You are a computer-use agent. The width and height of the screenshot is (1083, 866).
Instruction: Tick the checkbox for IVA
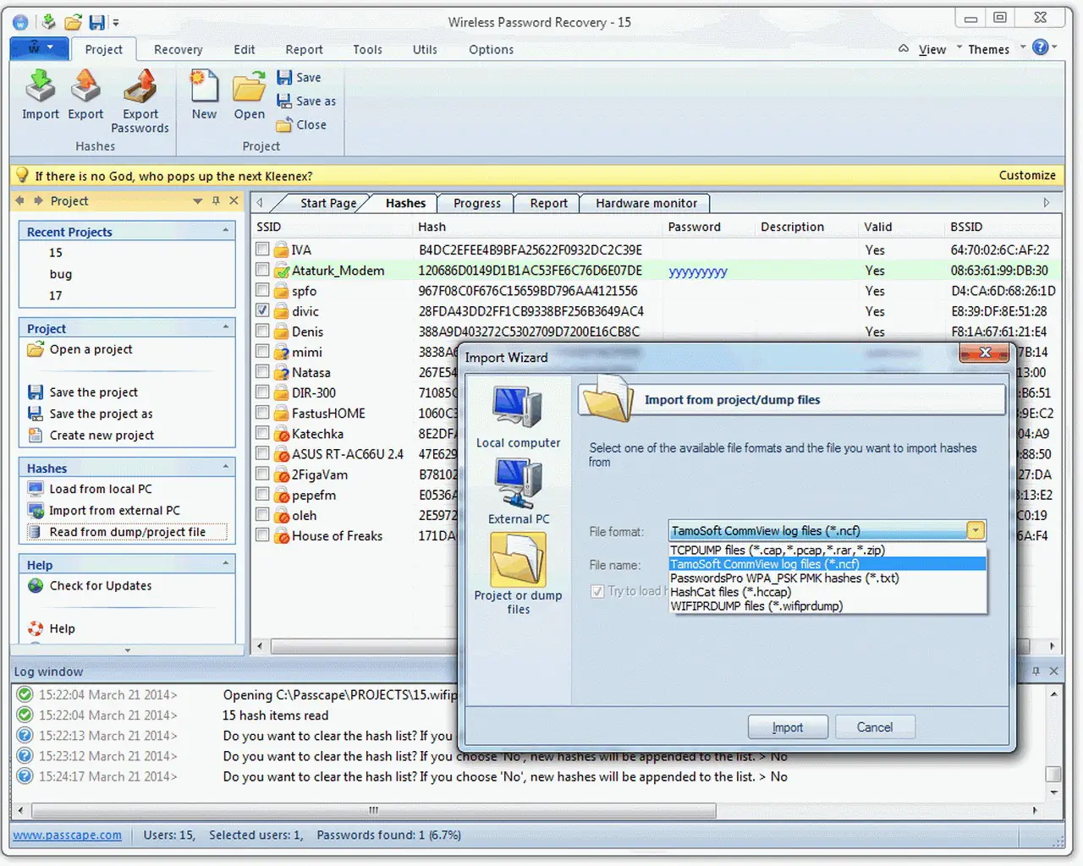click(x=263, y=249)
